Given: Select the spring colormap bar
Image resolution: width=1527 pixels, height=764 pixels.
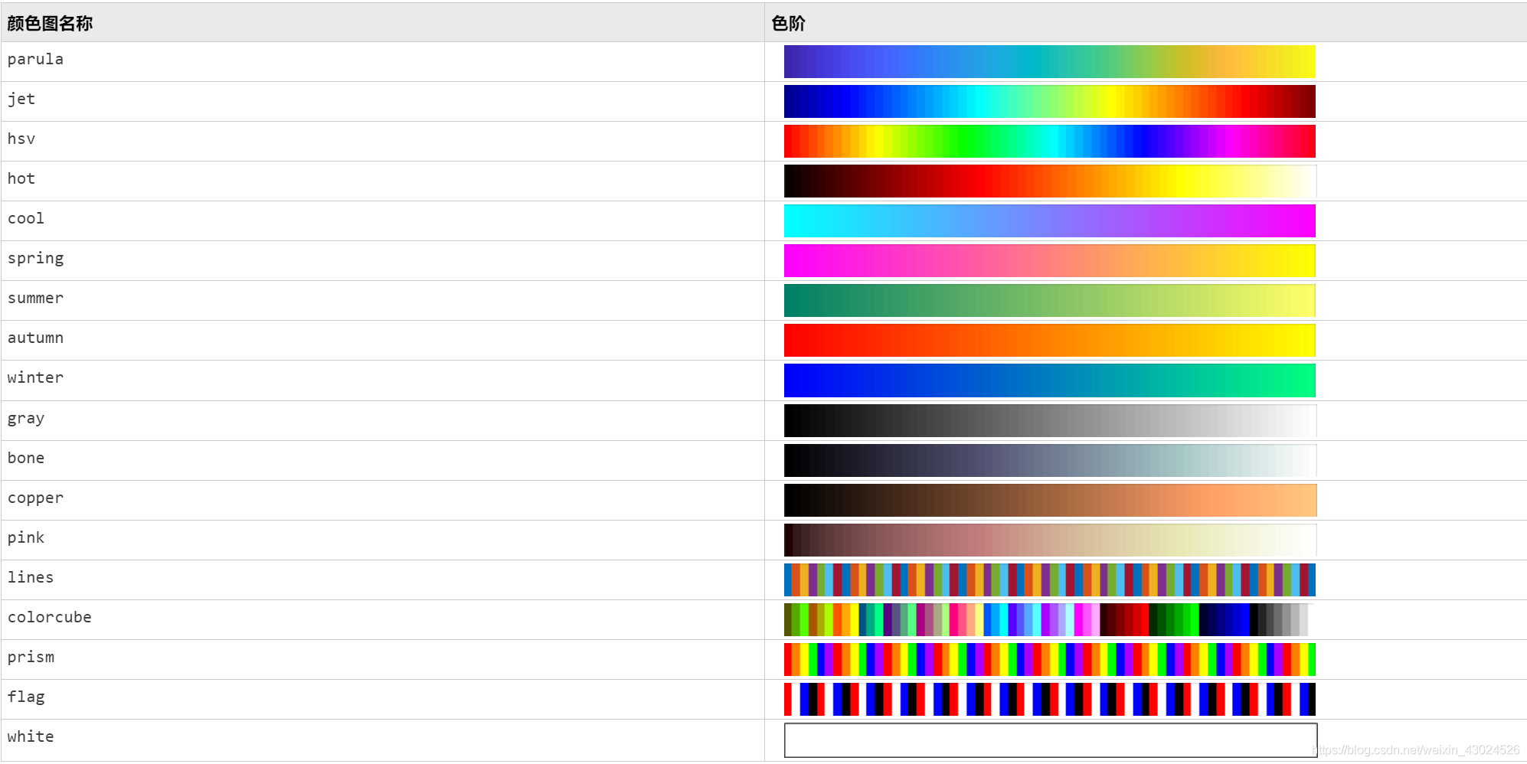Looking at the screenshot, I should (x=1049, y=260).
